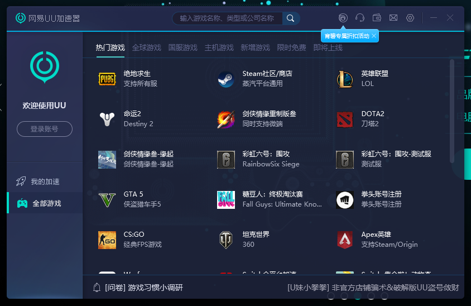
Task: Click the 刀塔2 subtitle text
Action: [x=370, y=124]
